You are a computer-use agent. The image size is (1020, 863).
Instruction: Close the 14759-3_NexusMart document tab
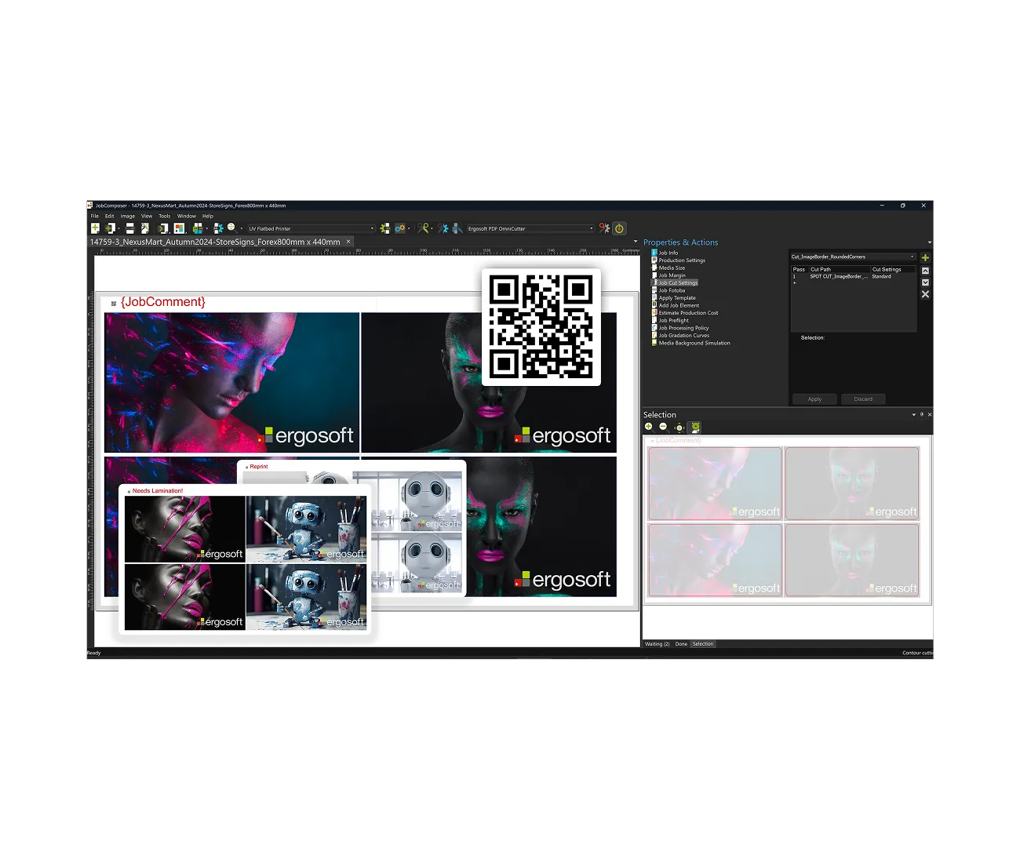click(x=348, y=242)
